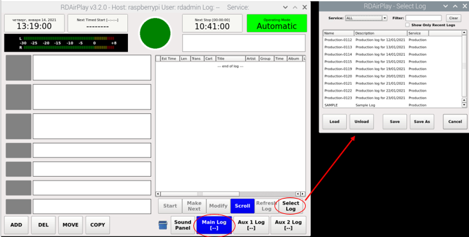Click the Load button
The width and height of the screenshot is (469, 237).
[x=335, y=122]
